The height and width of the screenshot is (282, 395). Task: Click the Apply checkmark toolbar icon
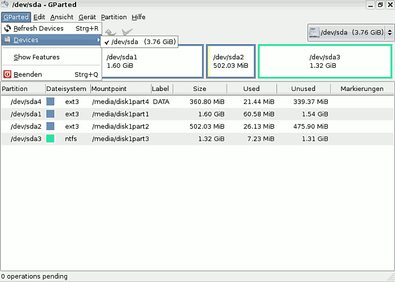pos(128,32)
